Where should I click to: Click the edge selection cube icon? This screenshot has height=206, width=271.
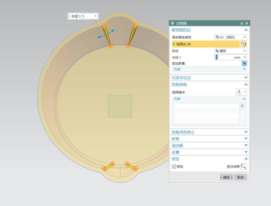coord(243,44)
